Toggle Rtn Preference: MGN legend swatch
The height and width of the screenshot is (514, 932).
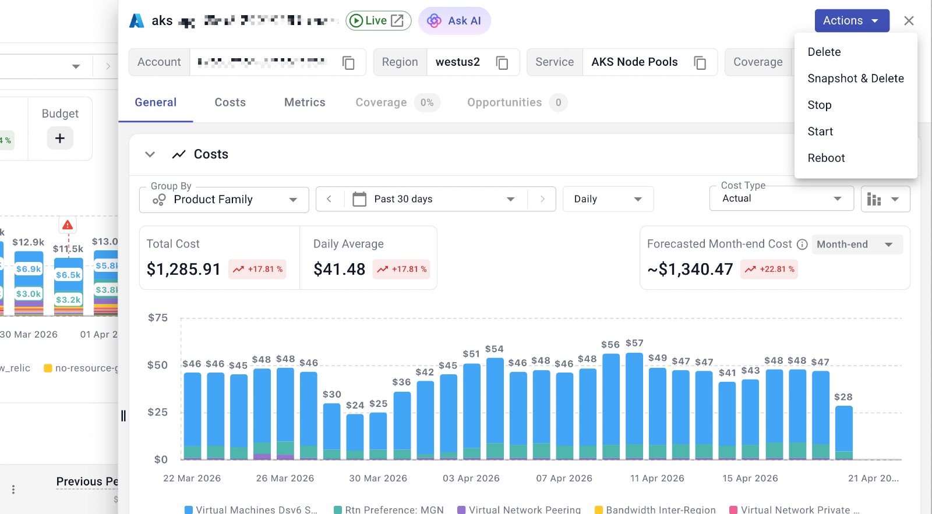point(338,510)
